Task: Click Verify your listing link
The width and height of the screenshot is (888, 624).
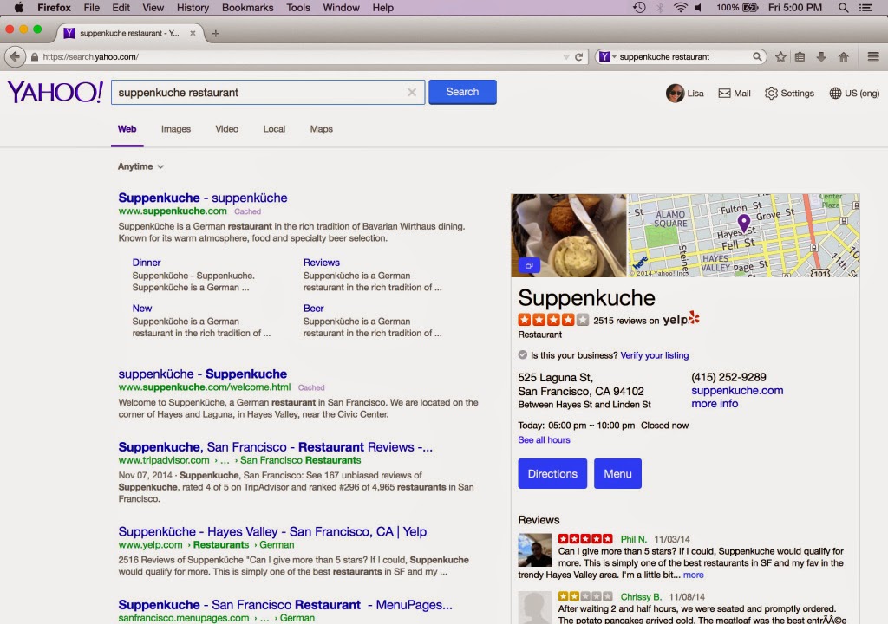Action: (654, 355)
